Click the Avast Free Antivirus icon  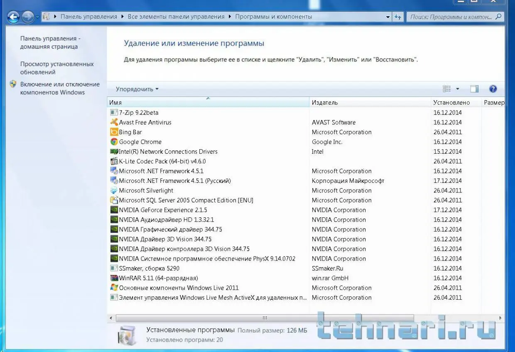[114, 122]
